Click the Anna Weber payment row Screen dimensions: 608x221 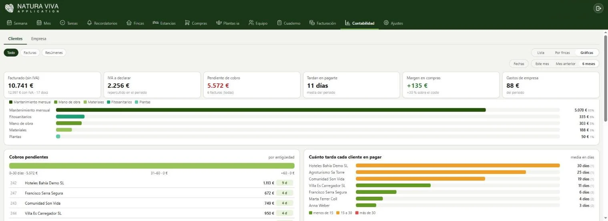point(451,205)
